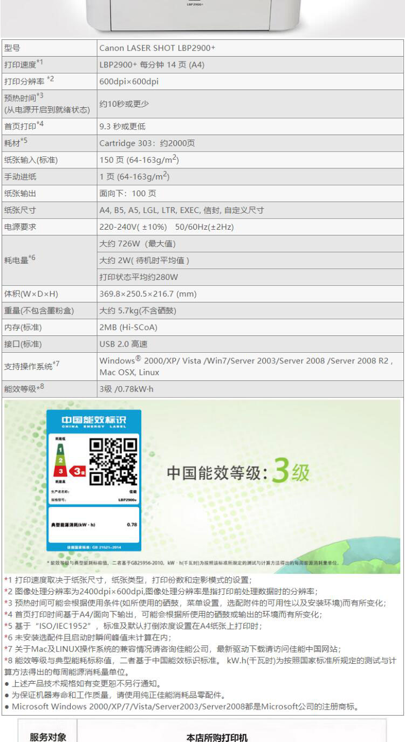Viewport: 405px width, 742px height.
Task: Click the '耗材*5' label
Action: (x=15, y=143)
